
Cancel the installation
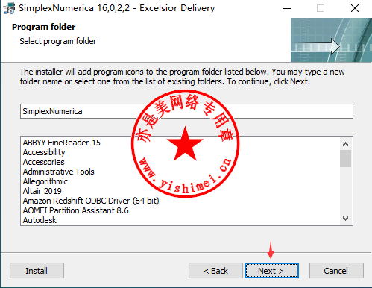[336, 271]
